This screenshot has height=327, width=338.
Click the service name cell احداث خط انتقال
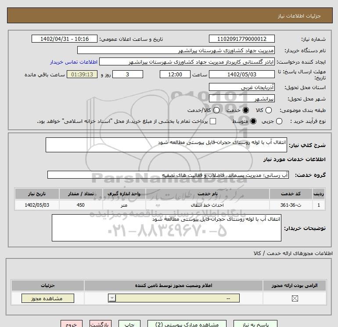[x=208, y=205]
